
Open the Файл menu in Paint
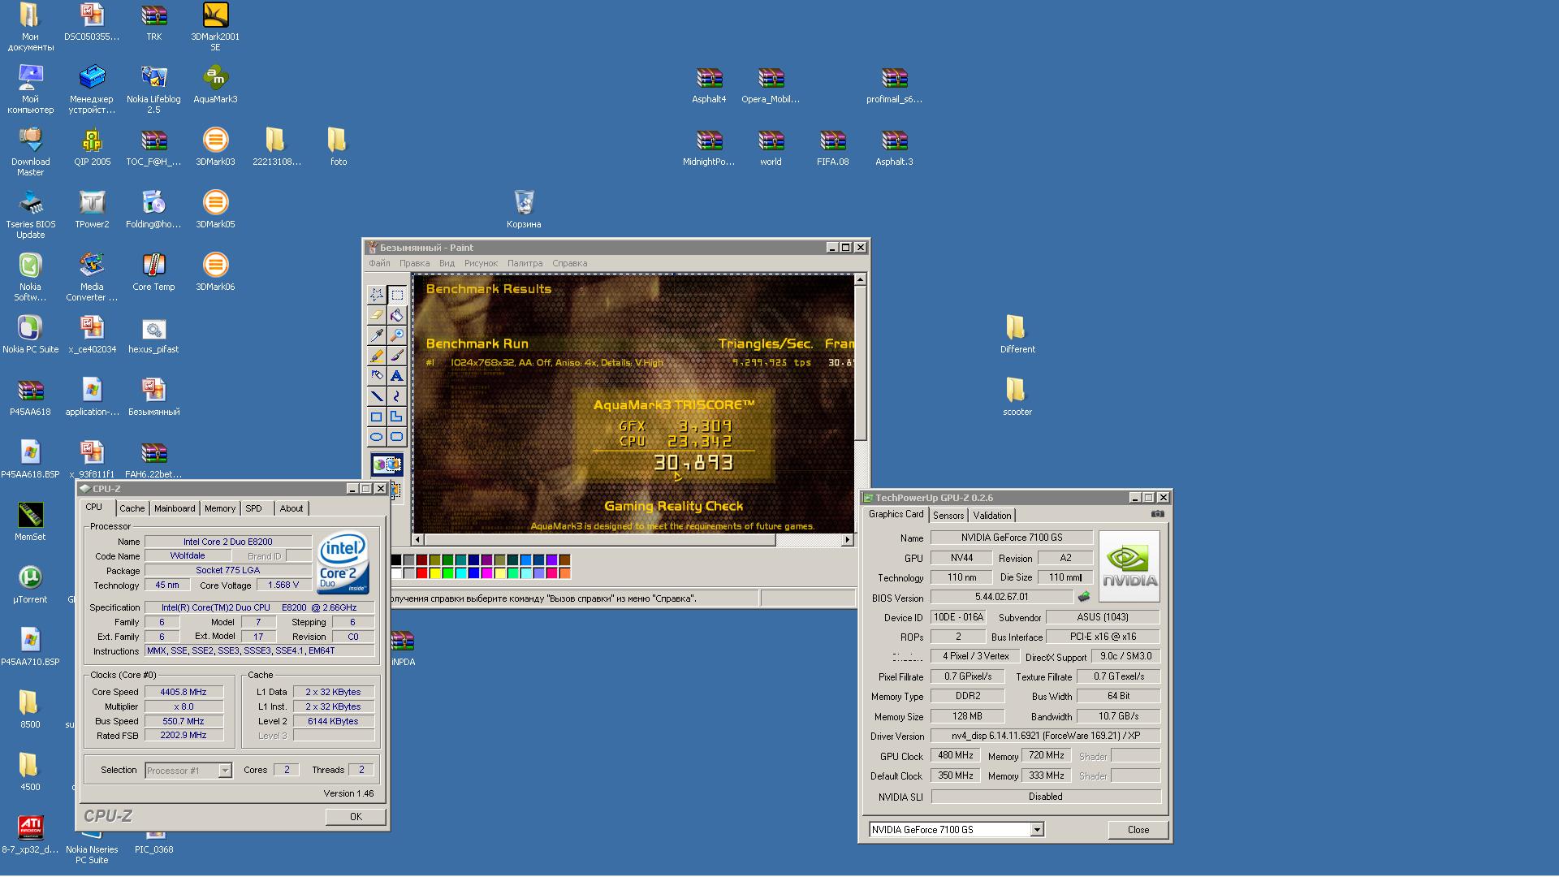point(379,263)
